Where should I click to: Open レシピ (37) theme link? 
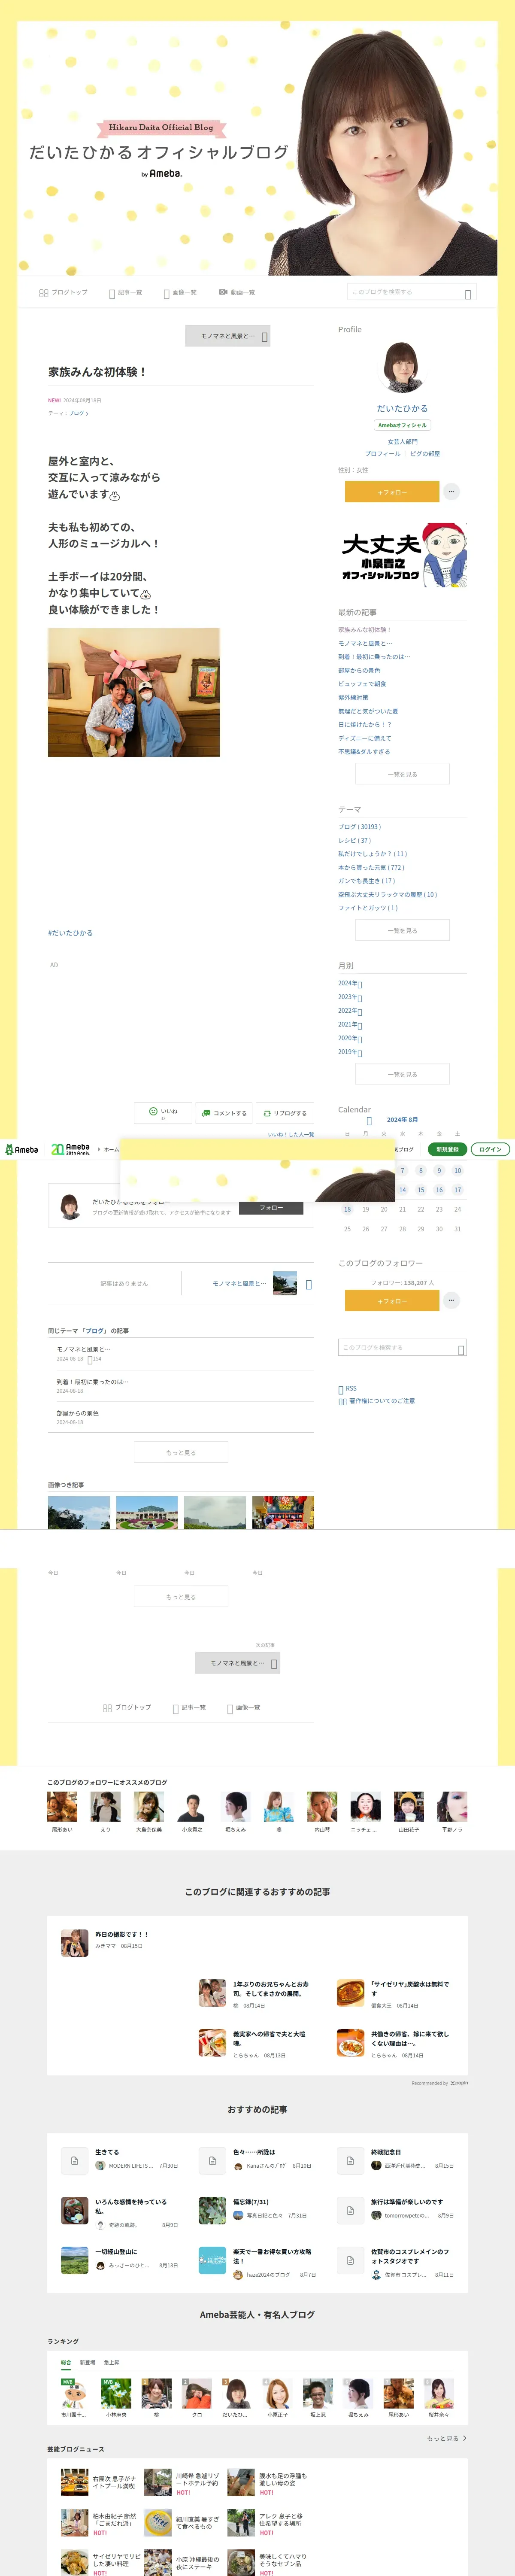354,841
